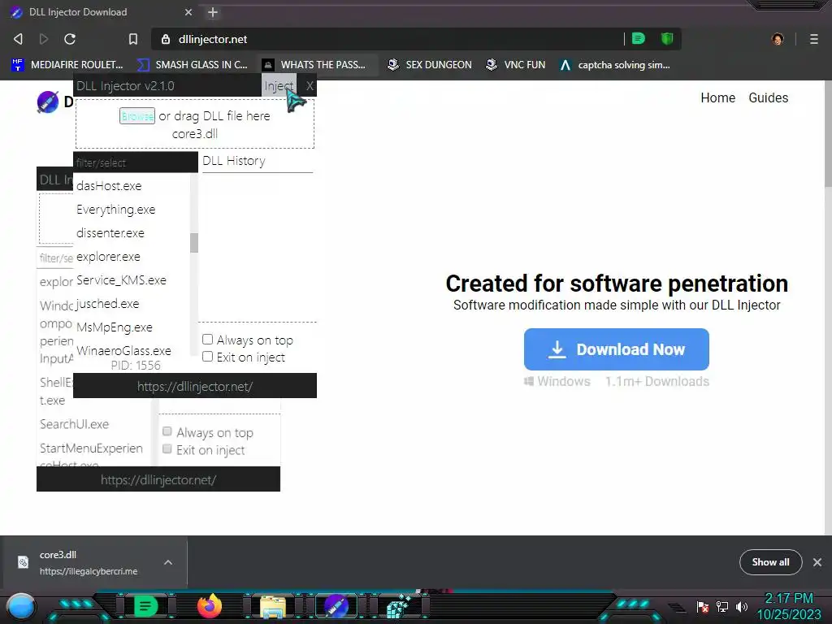Screen dimensions: 832x624
Task: Open the green shield extension icon
Action: click(x=667, y=39)
